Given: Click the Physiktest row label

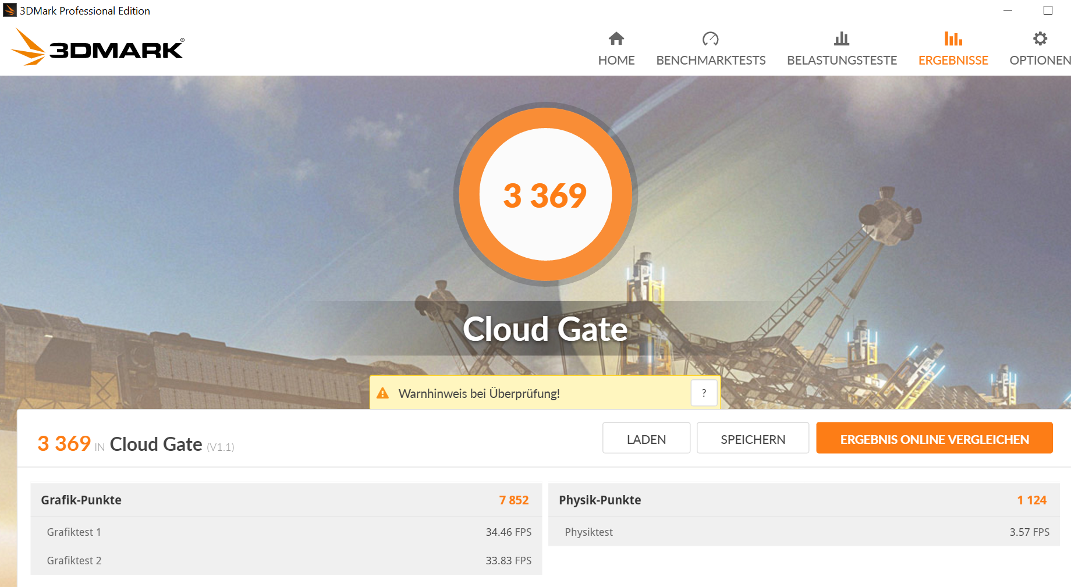Looking at the screenshot, I should [x=588, y=532].
